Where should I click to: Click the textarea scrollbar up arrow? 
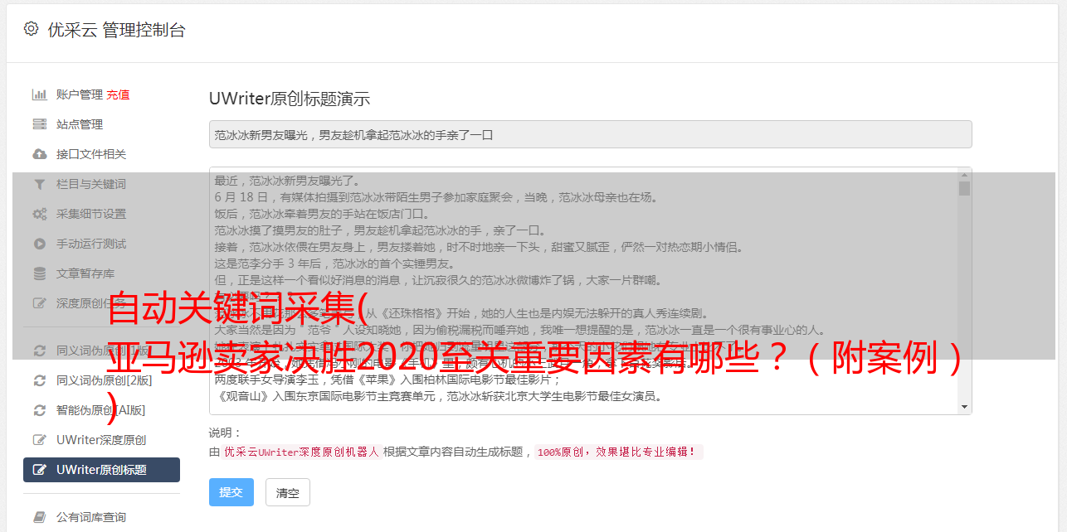point(964,175)
